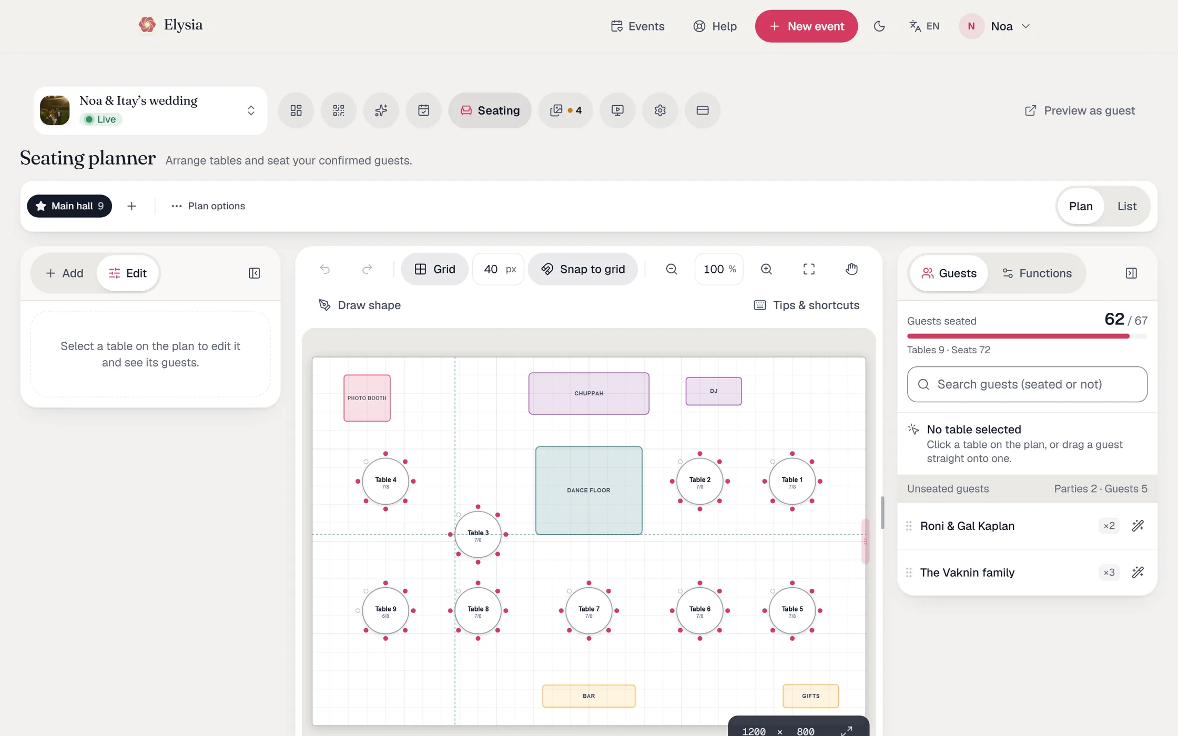Open the EN language selector
This screenshot has width=1178, height=736.
tap(925, 26)
